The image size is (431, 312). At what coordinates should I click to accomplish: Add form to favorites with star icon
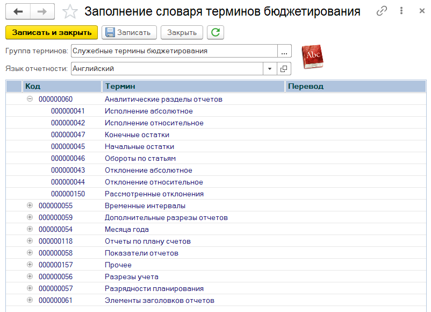[70, 12]
